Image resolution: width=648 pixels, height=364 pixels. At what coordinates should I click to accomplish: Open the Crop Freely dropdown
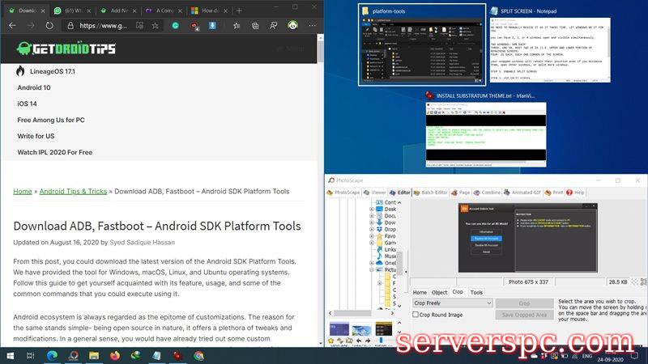pyautogui.click(x=452, y=303)
